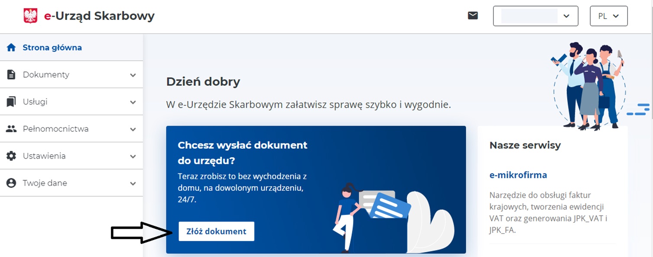Click the Polish eagle emblem logo
Screen dimensions: 653x257
click(30, 16)
